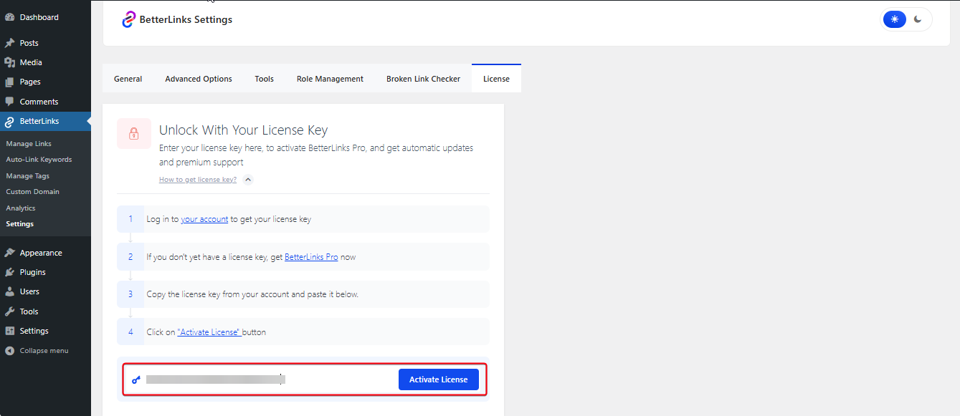Click 'your account' to log in

click(x=204, y=219)
